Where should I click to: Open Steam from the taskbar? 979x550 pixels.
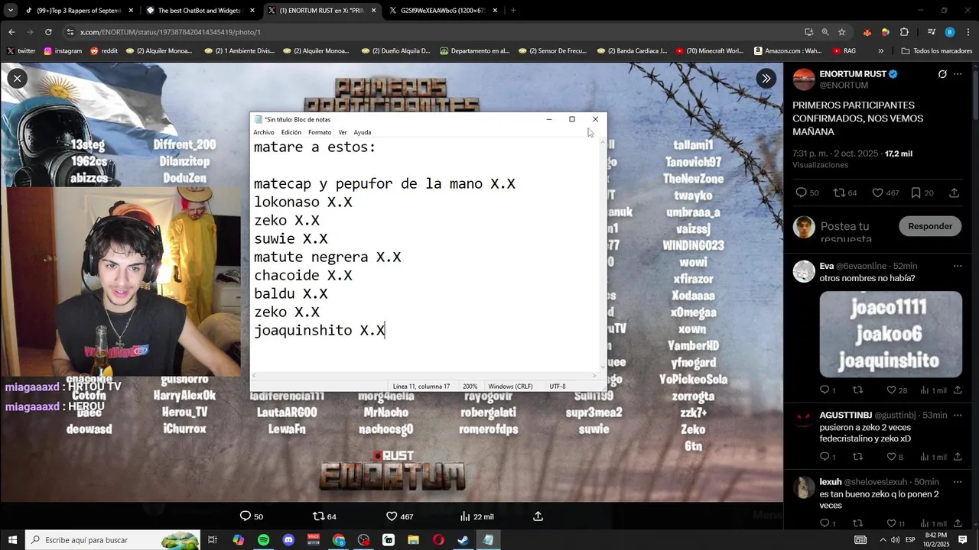pyautogui.click(x=463, y=540)
